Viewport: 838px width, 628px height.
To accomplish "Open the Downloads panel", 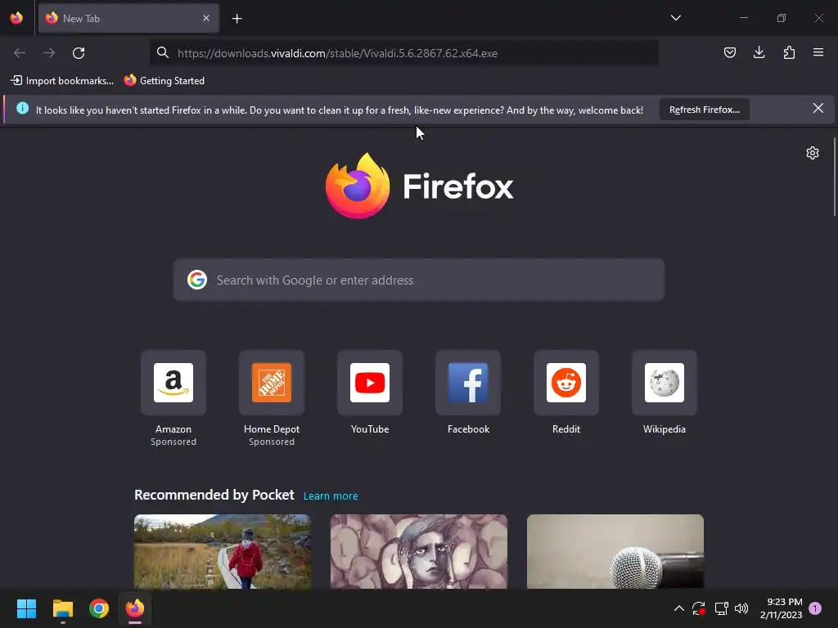I will click(x=759, y=52).
